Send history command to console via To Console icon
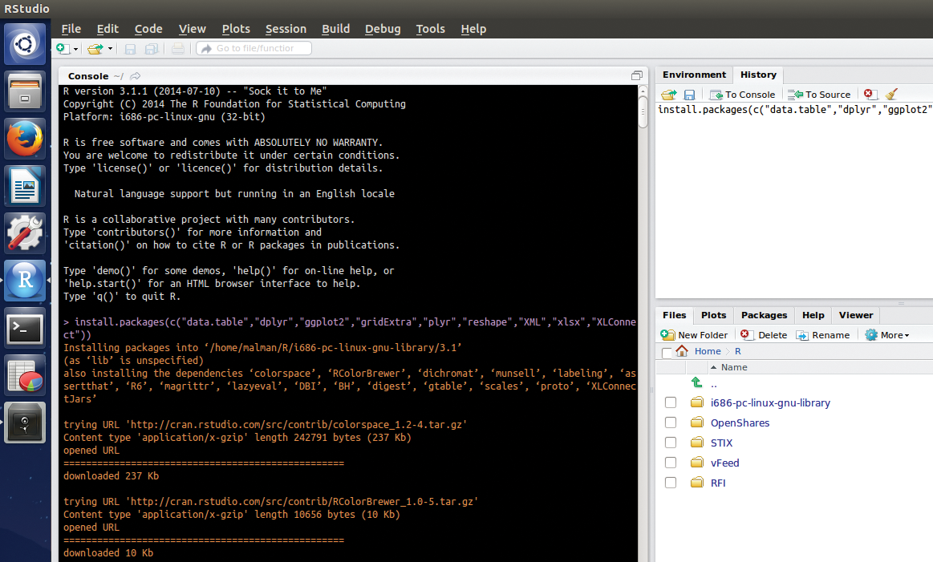Image resolution: width=933 pixels, height=562 pixels. [742, 94]
